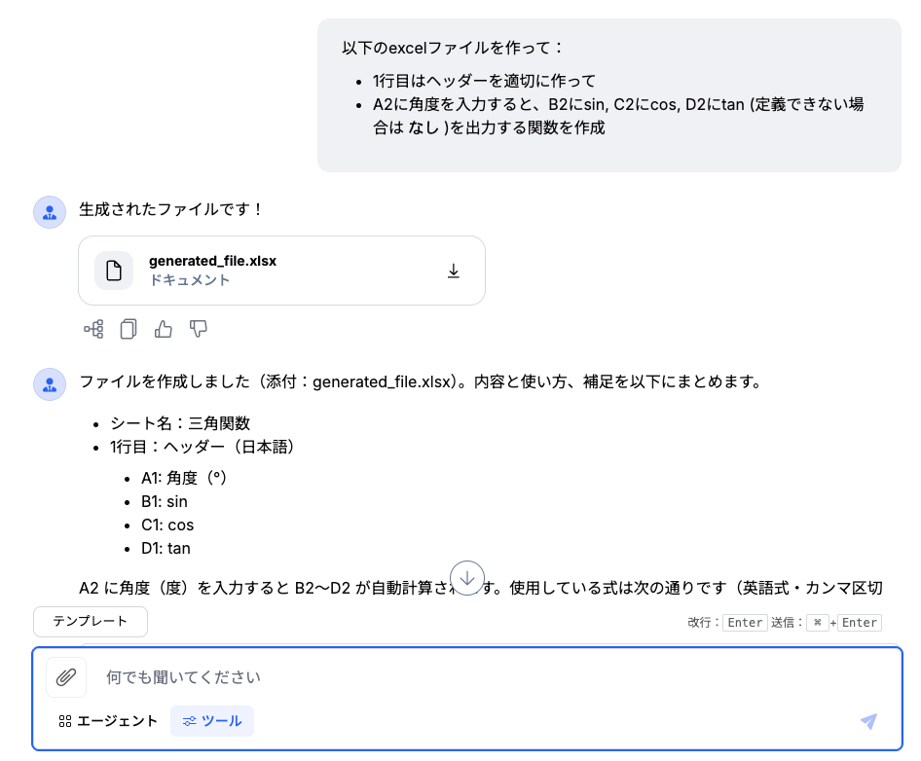The width and height of the screenshot is (921, 761).
Task: Open the テンプレート templates button
Action: pyautogui.click(x=91, y=621)
